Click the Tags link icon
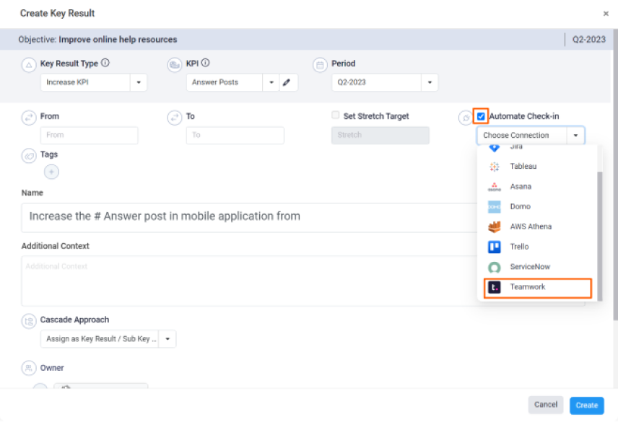Viewport: 618px width, 422px height. (29, 156)
